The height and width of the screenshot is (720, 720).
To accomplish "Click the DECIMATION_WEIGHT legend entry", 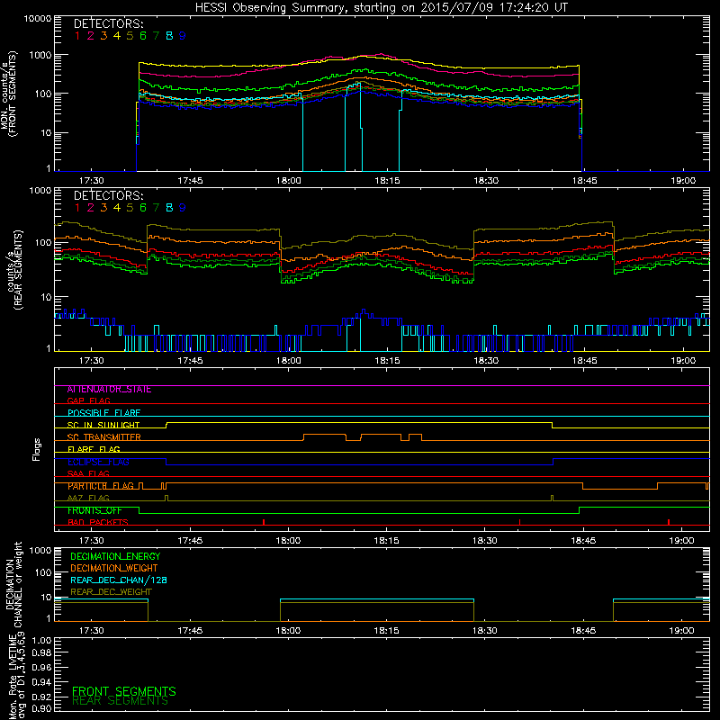I will coord(114,569).
